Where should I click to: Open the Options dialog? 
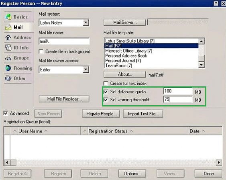[132, 174]
